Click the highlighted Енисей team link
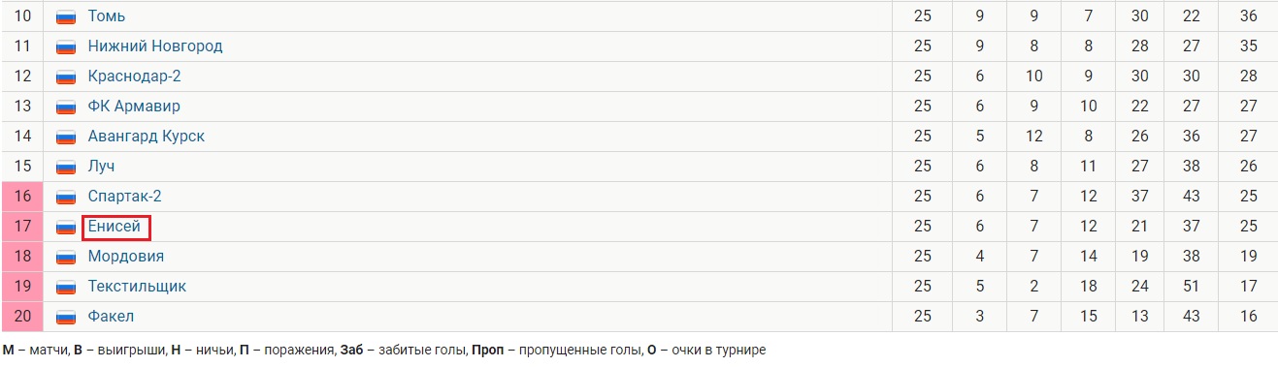Screen dimensions: 1278x367 click(115, 227)
